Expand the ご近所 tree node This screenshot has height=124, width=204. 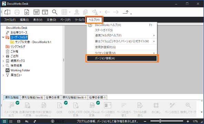3,56
